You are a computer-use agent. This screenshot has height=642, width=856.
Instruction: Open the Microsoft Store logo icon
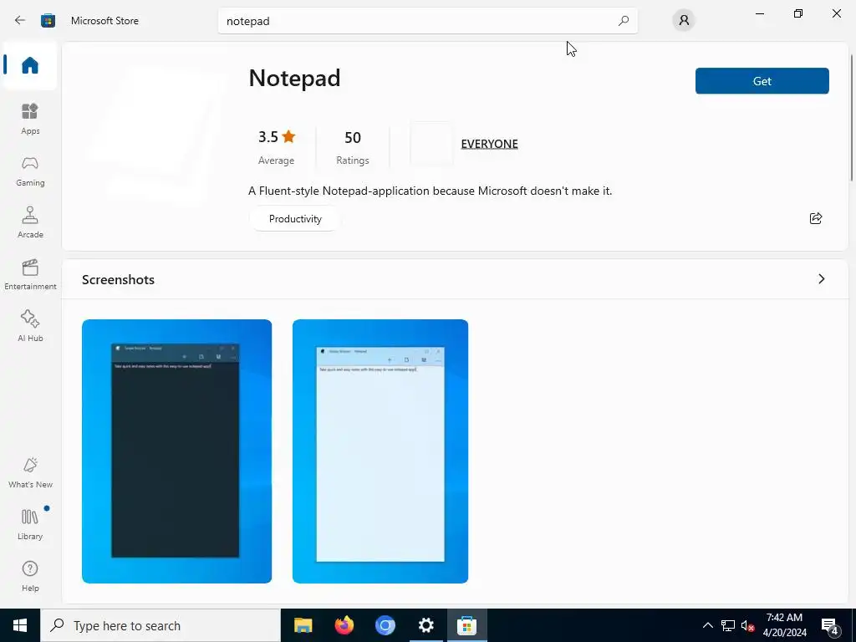pyautogui.click(x=48, y=21)
